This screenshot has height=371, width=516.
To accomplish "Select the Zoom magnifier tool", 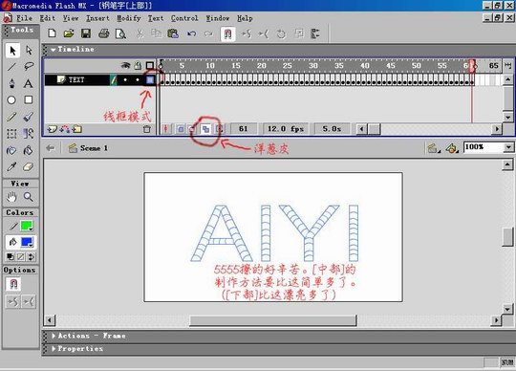I will tap(29, 197).
